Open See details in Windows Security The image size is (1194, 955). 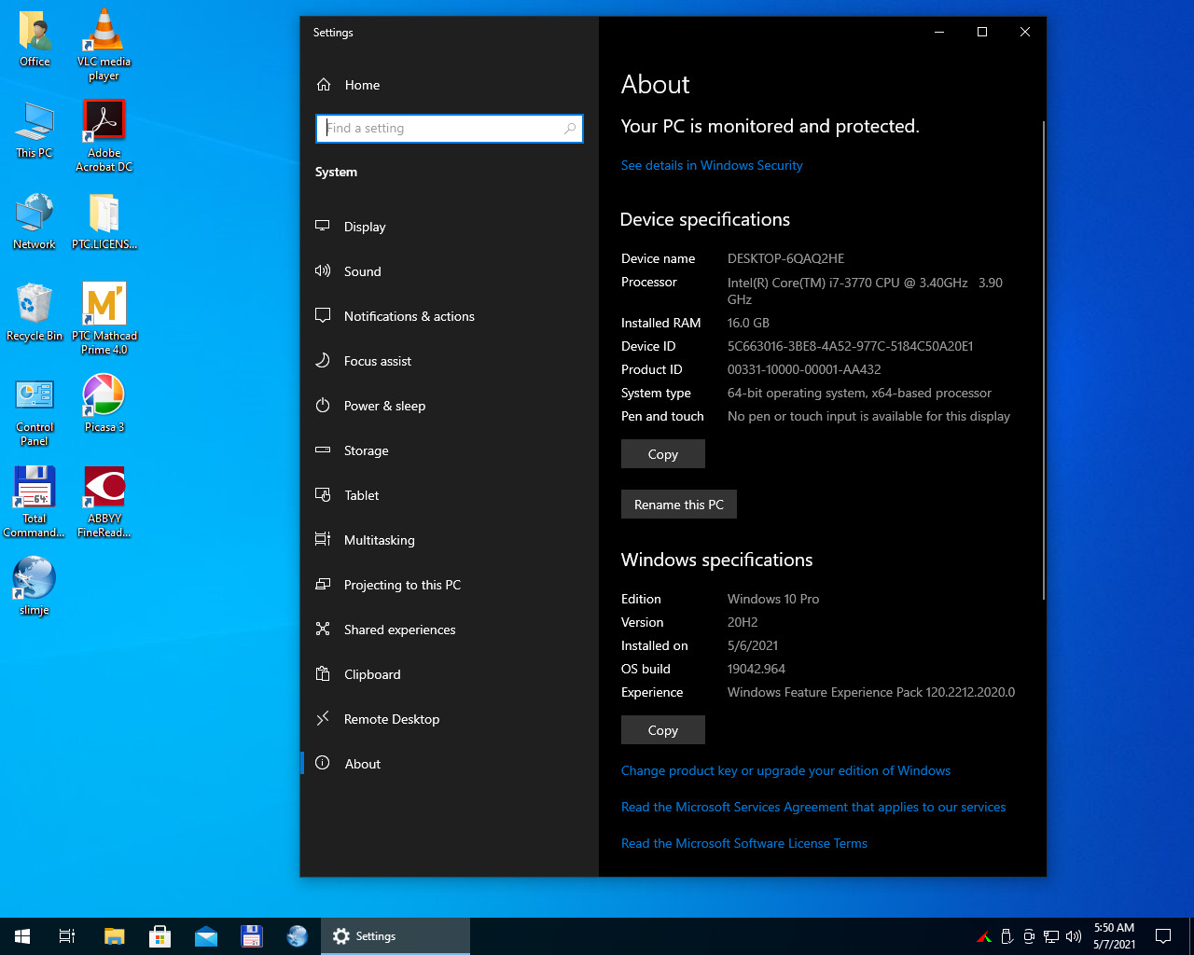coord(712,165)
